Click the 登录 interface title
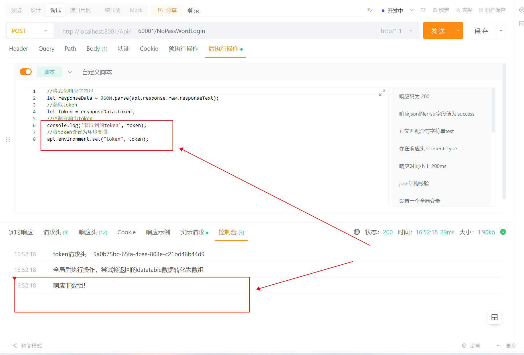Viewport: 524px width, 355px height. [x=193, y=10]
